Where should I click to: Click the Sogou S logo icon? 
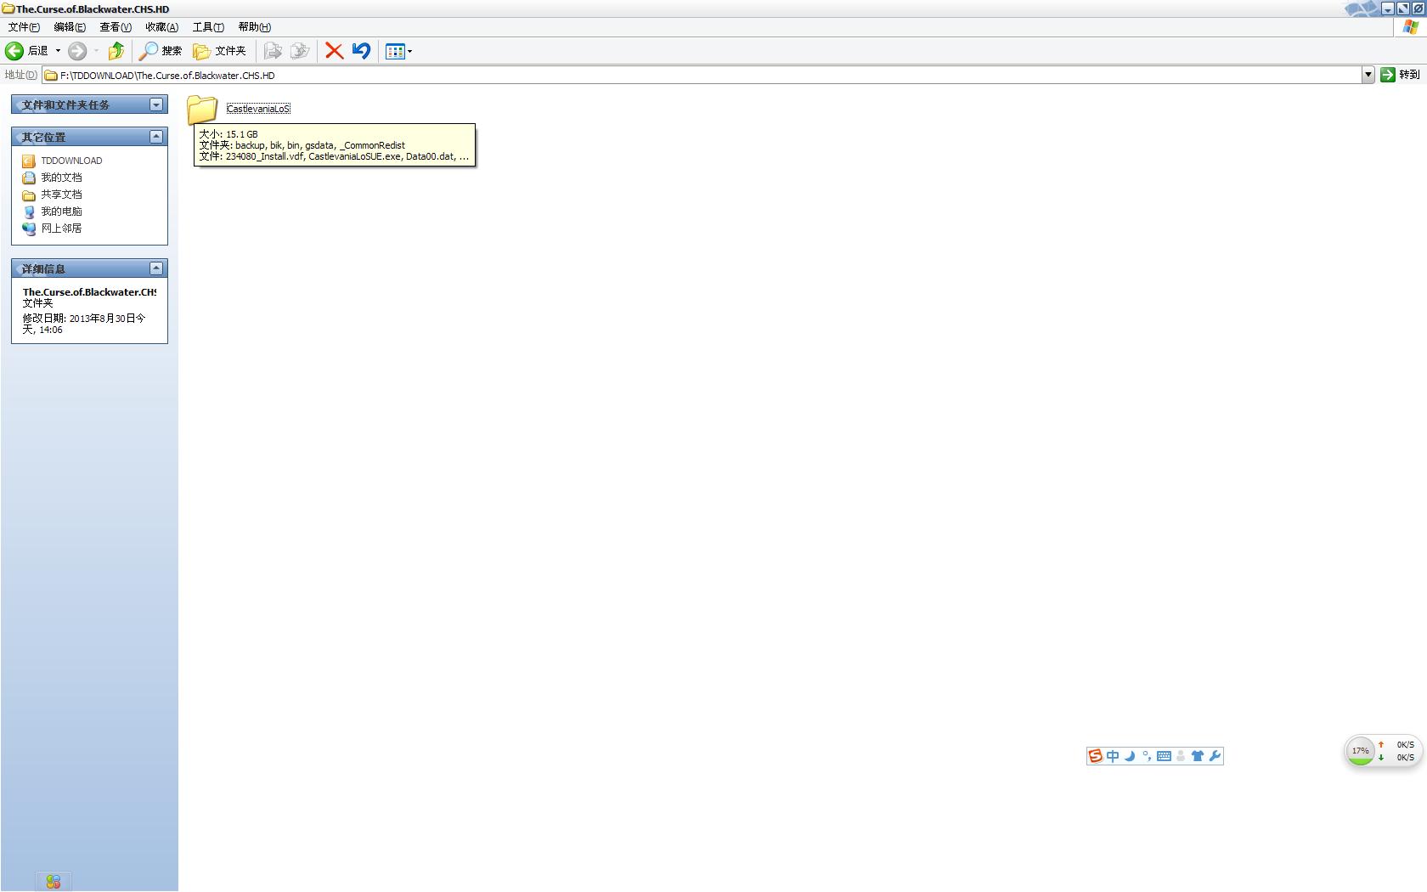point(1096,756)
